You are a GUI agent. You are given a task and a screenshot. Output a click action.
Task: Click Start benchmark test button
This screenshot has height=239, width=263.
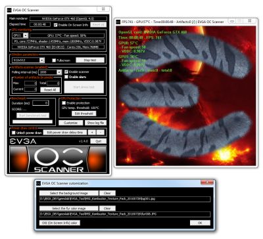tap(33, 116)
